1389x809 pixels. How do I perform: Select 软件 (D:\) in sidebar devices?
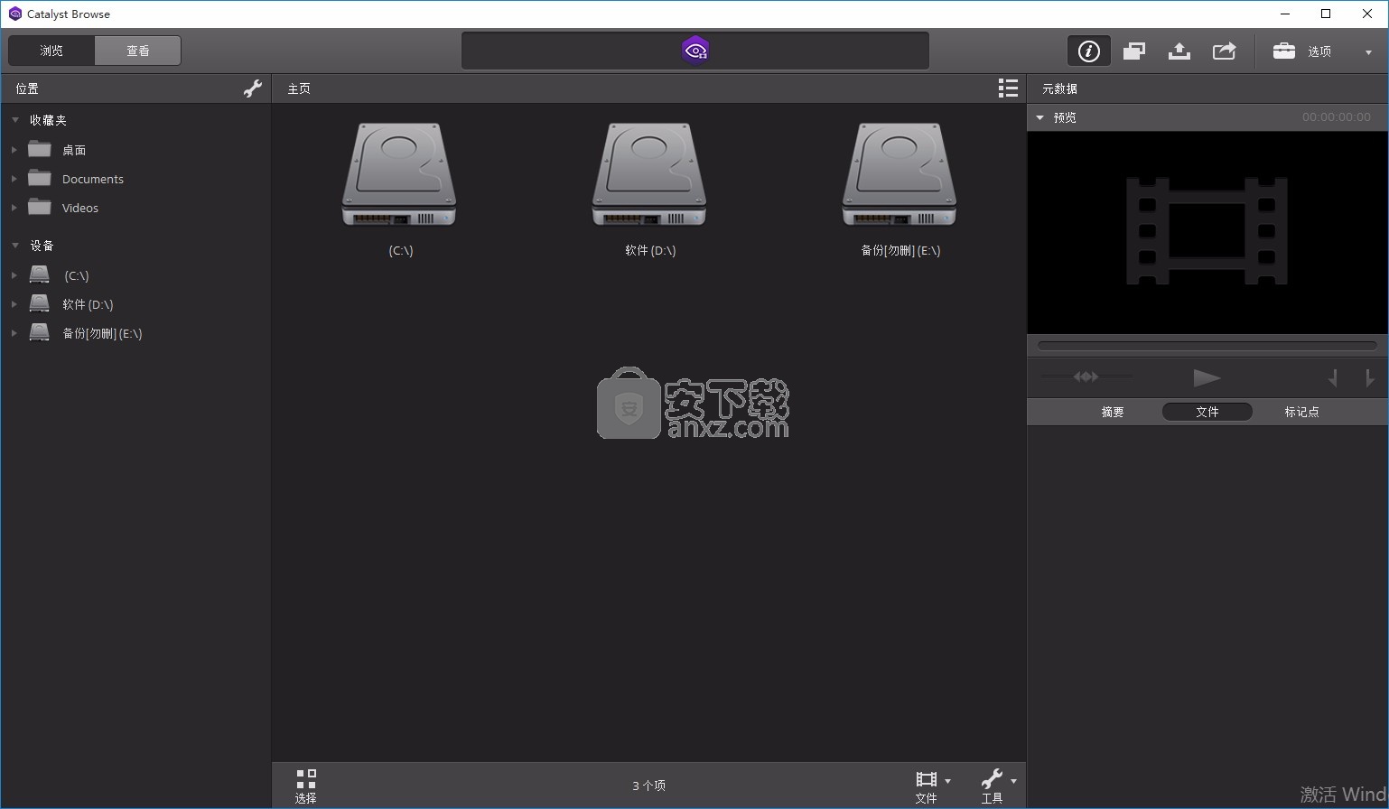[88, 304]
